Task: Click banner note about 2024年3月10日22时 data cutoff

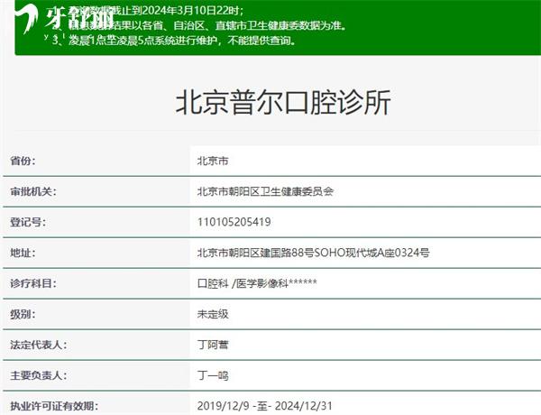Action: coord(149,10)
